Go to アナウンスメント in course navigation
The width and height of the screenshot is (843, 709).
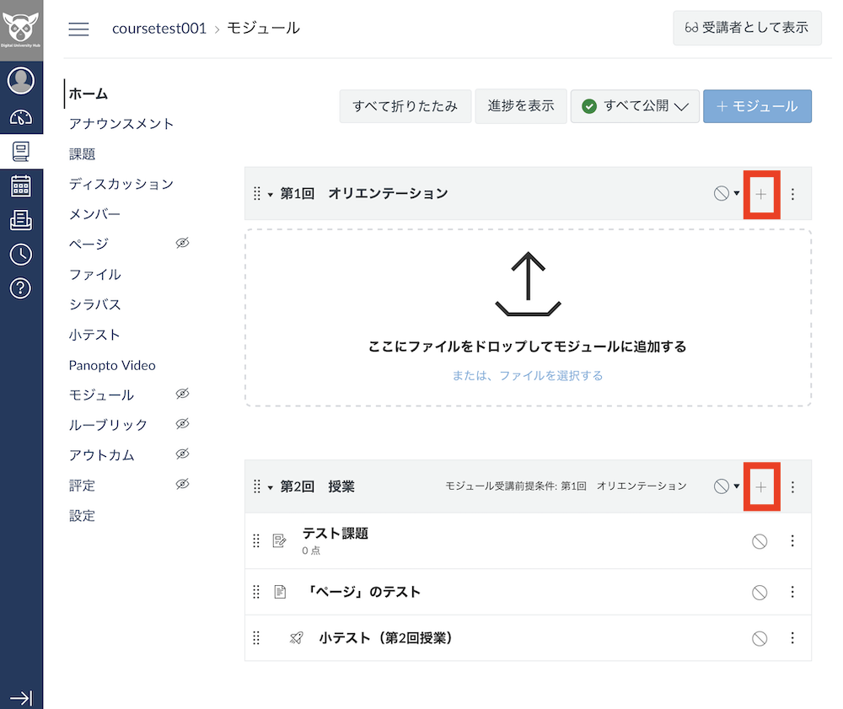tap(121, 123)
